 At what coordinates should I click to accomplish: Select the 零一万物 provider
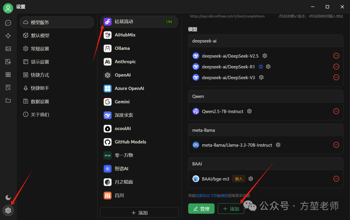[139, 155]
